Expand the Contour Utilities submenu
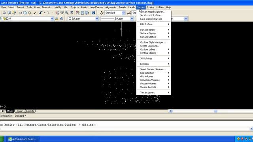The width and height of the screenshot is (253, 142). coord(154,53)
